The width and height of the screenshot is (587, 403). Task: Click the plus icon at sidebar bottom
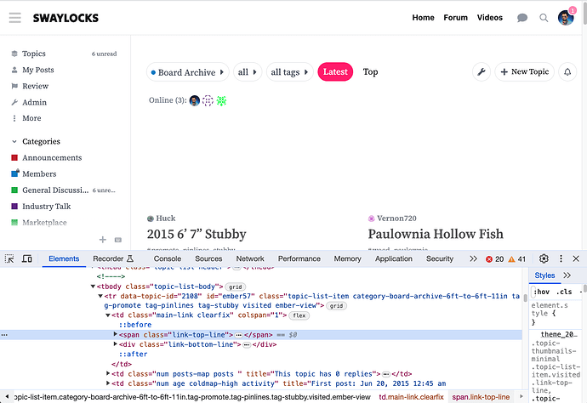103,240
